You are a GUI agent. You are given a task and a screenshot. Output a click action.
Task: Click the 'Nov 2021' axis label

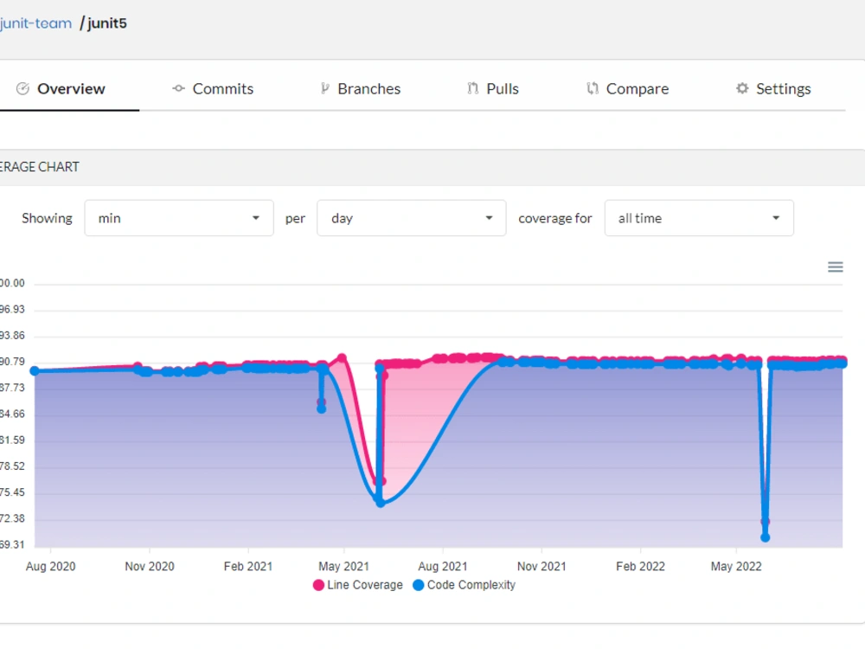pos(541,566)
